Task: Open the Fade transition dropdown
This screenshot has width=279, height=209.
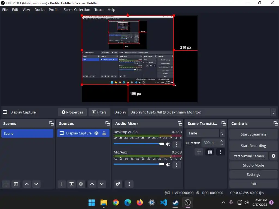Action: point(205,133)
